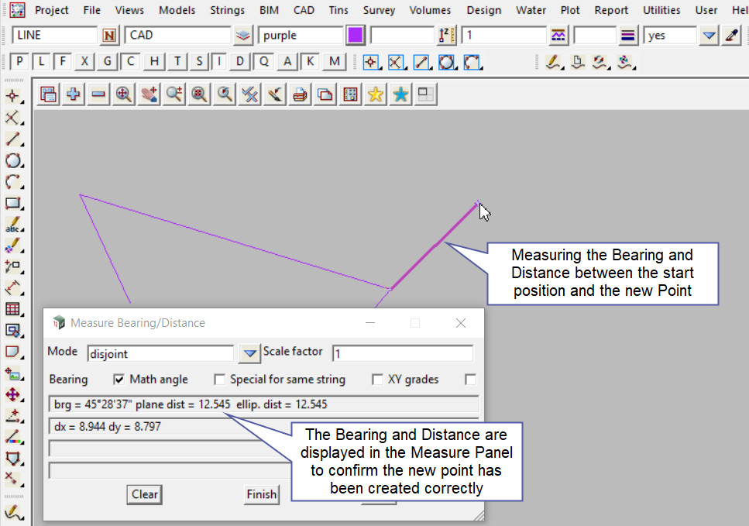Image resolution: width=749 pixels, height=526 pixels.
Task: Activate the Pan hand tool
Action: point(149,94)
